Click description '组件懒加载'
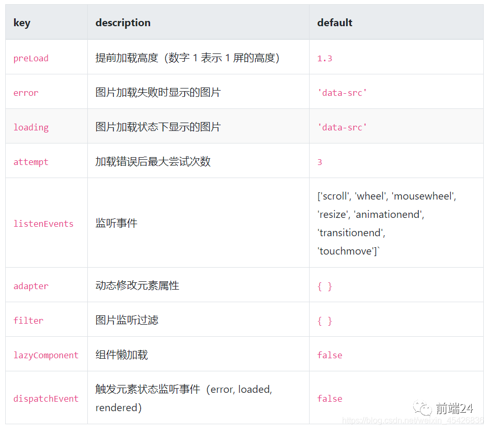The image size is (489, 430). [x=122, y=355]
